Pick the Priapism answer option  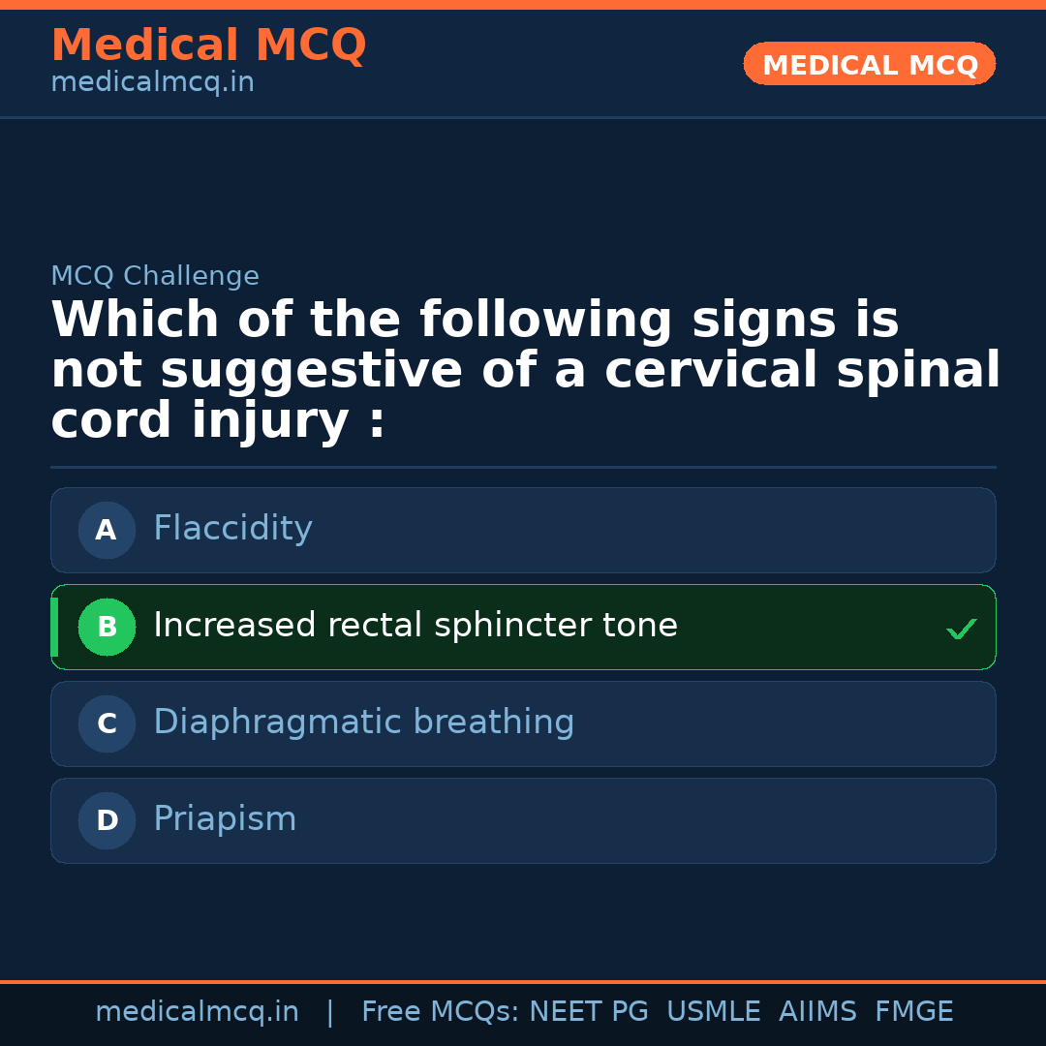(225, 819)
